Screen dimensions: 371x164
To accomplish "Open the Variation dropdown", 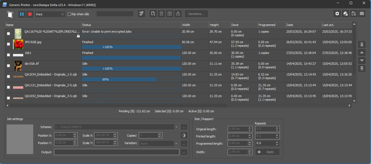I will point(176,144).
